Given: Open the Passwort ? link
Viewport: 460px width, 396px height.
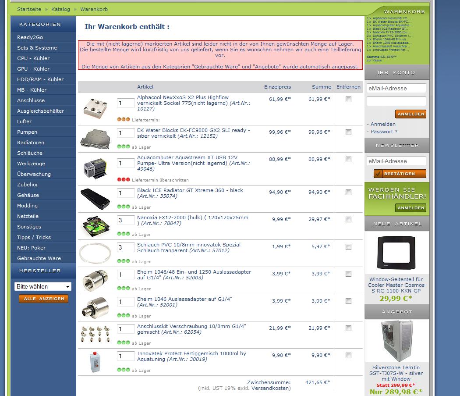Looking at the screenshot, I should (x=384, y=132).
